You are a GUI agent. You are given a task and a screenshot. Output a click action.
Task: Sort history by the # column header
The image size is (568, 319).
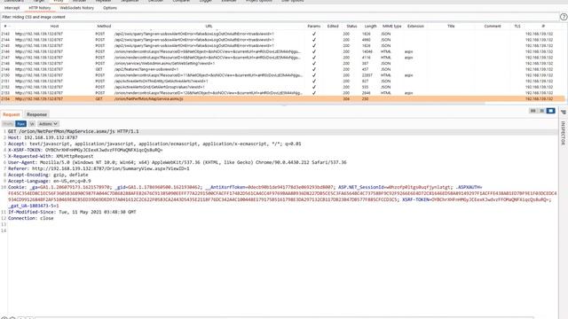[5, 26]
